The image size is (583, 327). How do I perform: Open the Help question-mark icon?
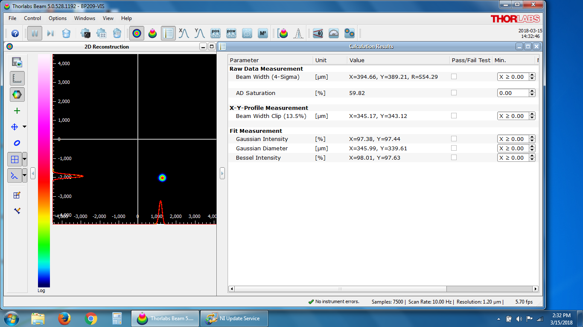[15, 33]
